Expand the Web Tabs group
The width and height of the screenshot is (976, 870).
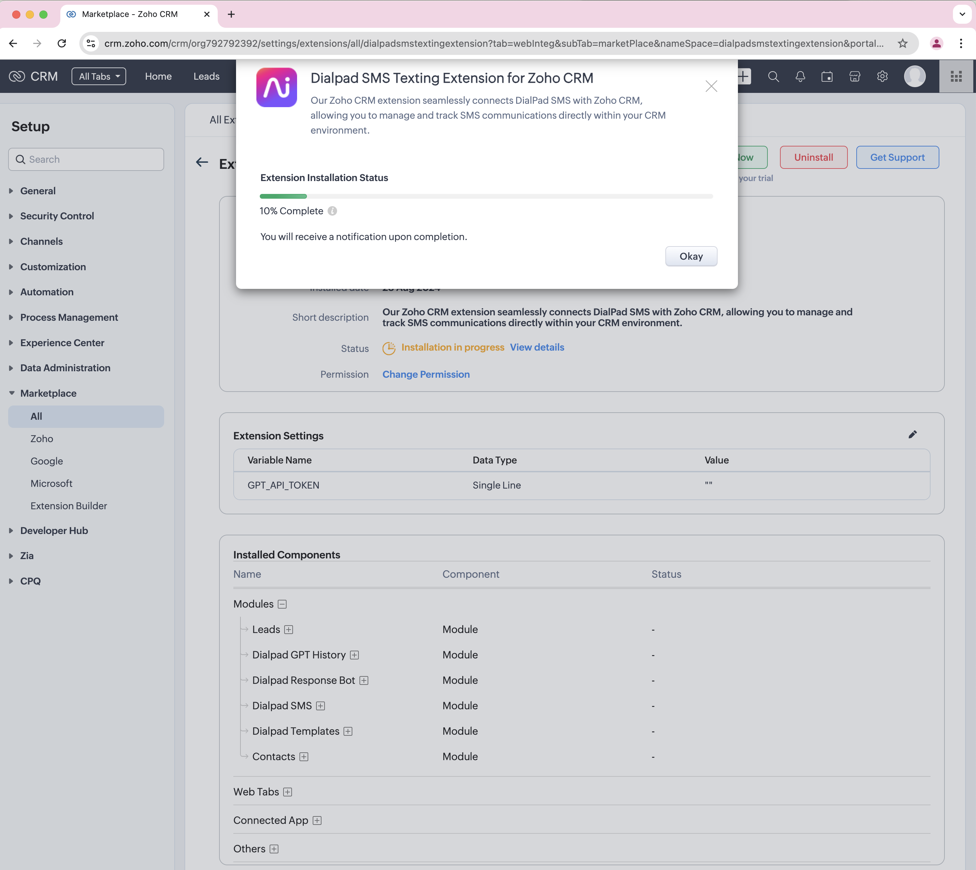(287, 792)
